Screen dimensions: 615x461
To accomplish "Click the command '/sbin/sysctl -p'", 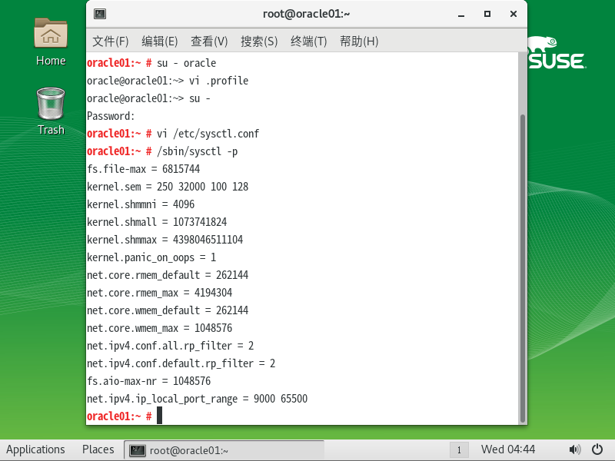I will pos(198,151).
